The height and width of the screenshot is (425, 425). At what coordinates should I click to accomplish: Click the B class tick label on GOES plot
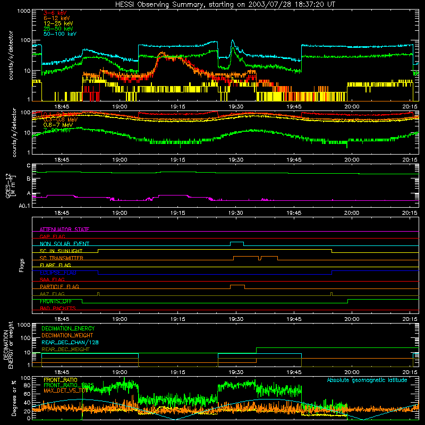(29, 178)
